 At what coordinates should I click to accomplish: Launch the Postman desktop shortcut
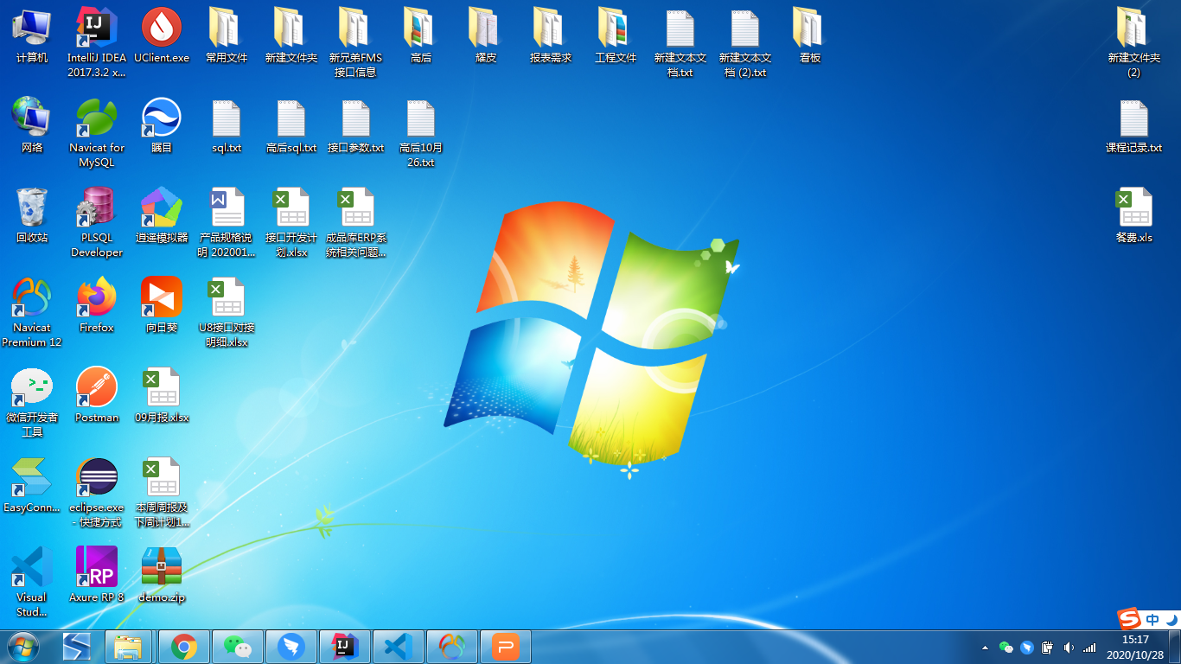97,396
